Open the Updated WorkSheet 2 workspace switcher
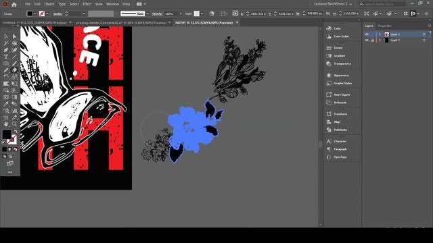This screenshot has width=433, height=243. pyautogui.click(x=333, y=4)
